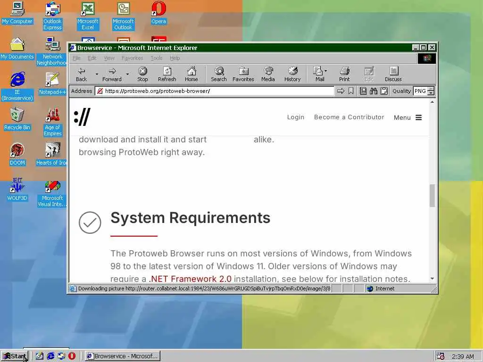The image size is (483, 362).
Task: Click the Go arrow next to address bar
Action: [341, 91]
